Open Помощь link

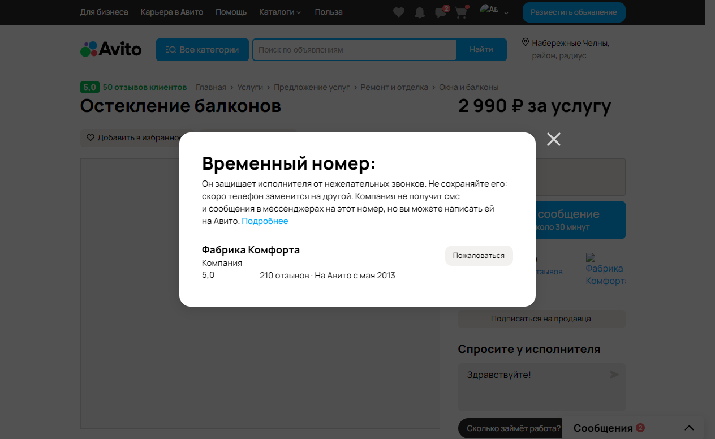(x=231, y=12)
